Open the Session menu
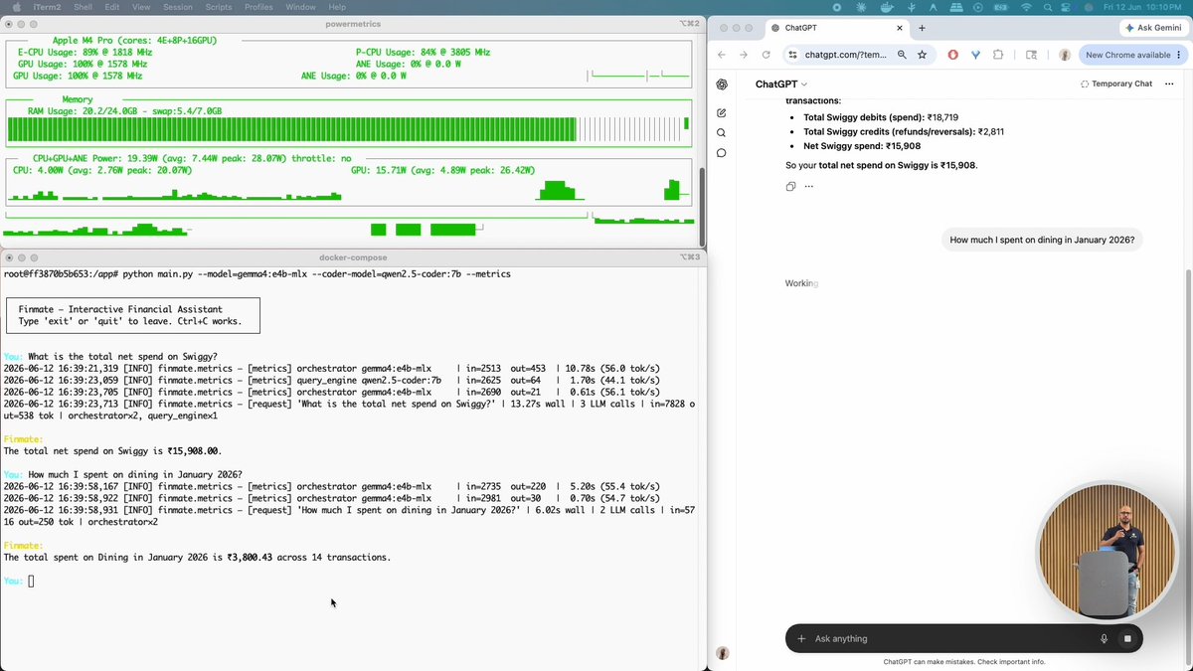The height and width of the screenshot is (671, 1193). (176, 7)
